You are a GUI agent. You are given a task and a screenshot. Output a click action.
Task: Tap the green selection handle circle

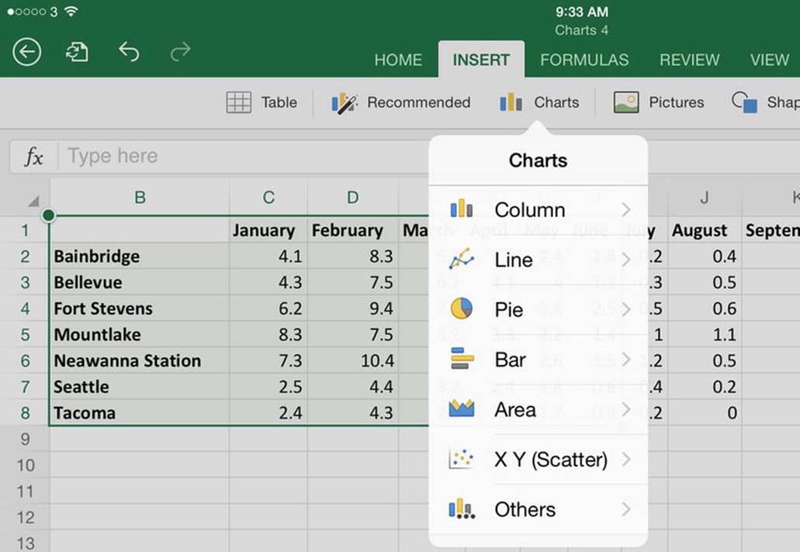pyautogui.click(x=48, y=215)
